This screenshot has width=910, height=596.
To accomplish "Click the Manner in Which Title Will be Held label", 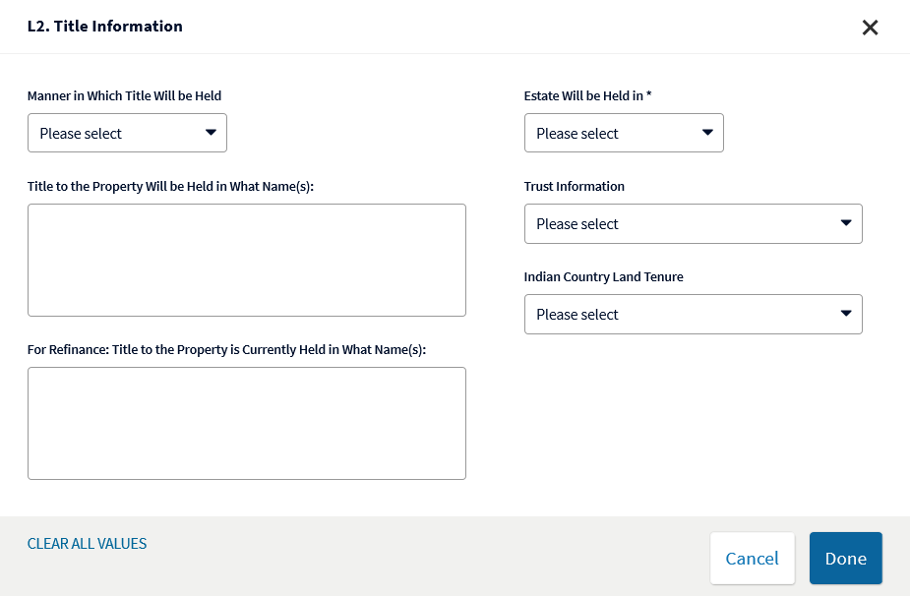I will coord(124,95).
